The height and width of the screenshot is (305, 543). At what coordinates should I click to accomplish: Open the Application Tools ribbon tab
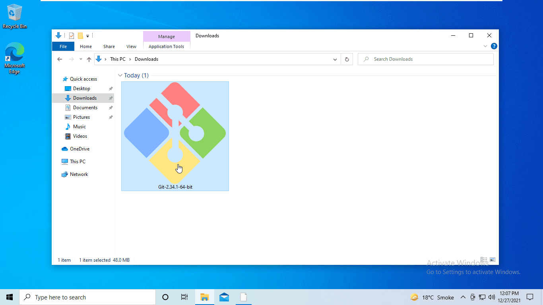pos(166,46)
